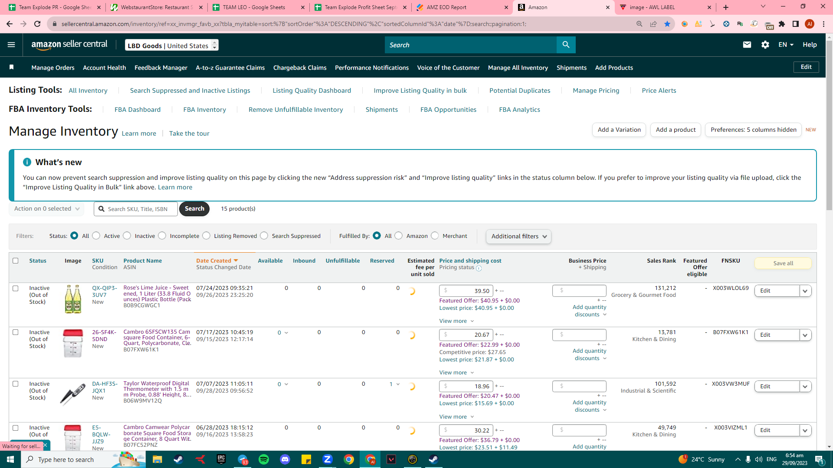
Task: Open Epic Games launcher from taskbar
Action: [x=221, y=459]
